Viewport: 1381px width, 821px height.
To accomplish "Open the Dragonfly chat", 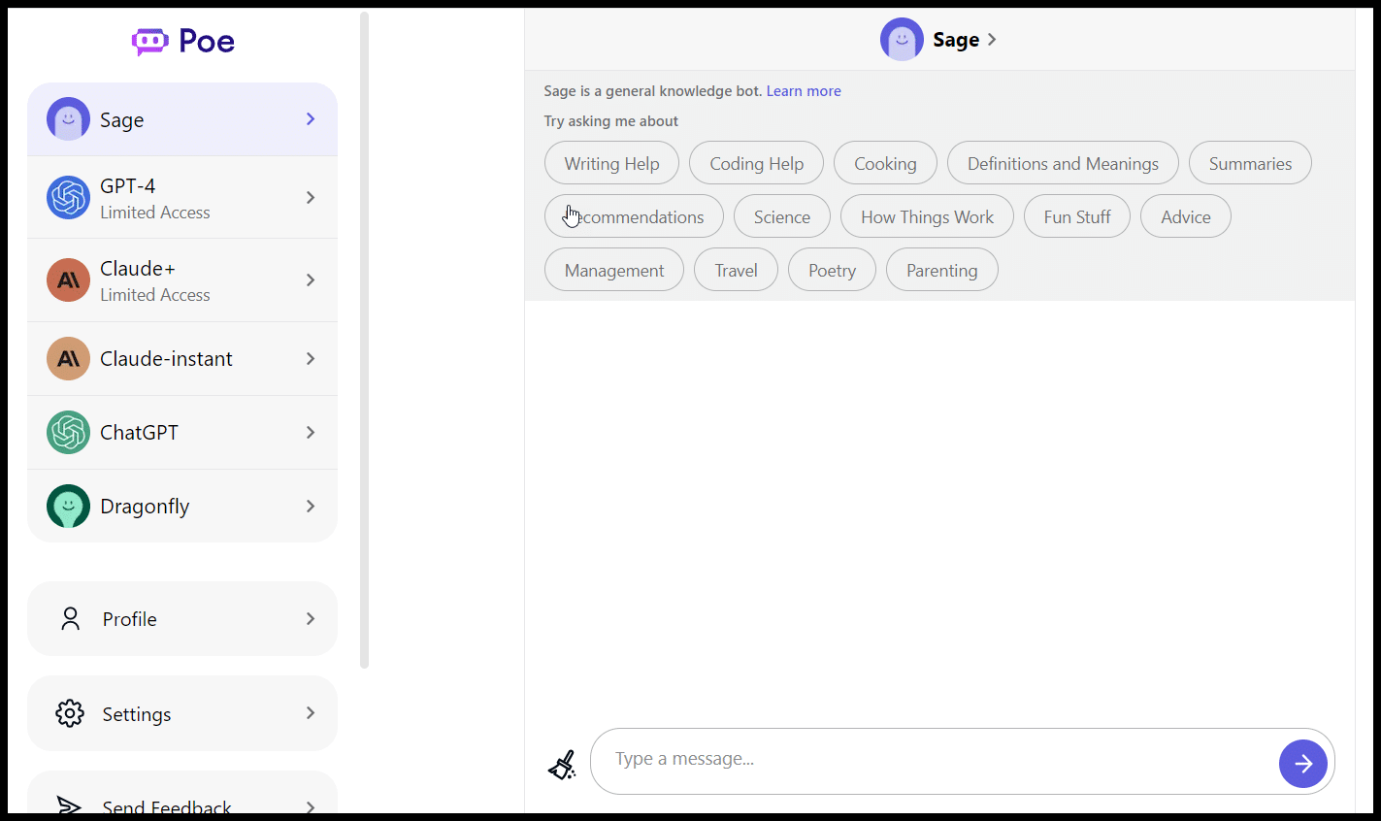I will [x=182, y=507].
